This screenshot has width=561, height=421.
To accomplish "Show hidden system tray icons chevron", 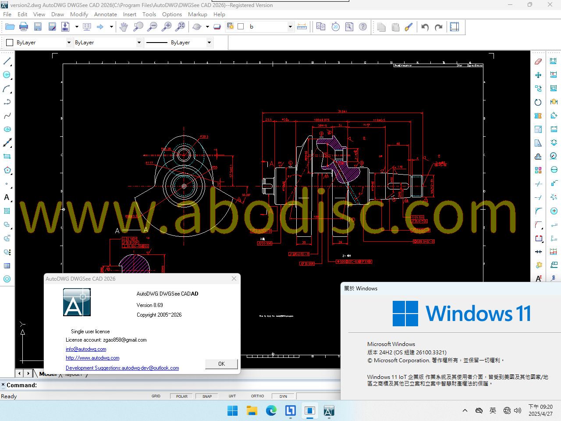I will (x=465, y=410).
